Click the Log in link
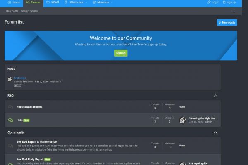 213,2
